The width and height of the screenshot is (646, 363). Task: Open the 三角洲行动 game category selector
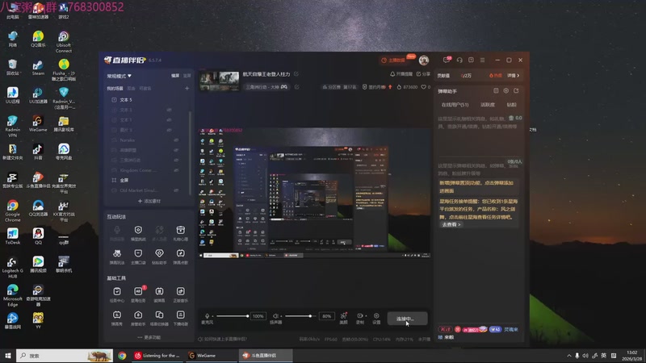(266, 87)
